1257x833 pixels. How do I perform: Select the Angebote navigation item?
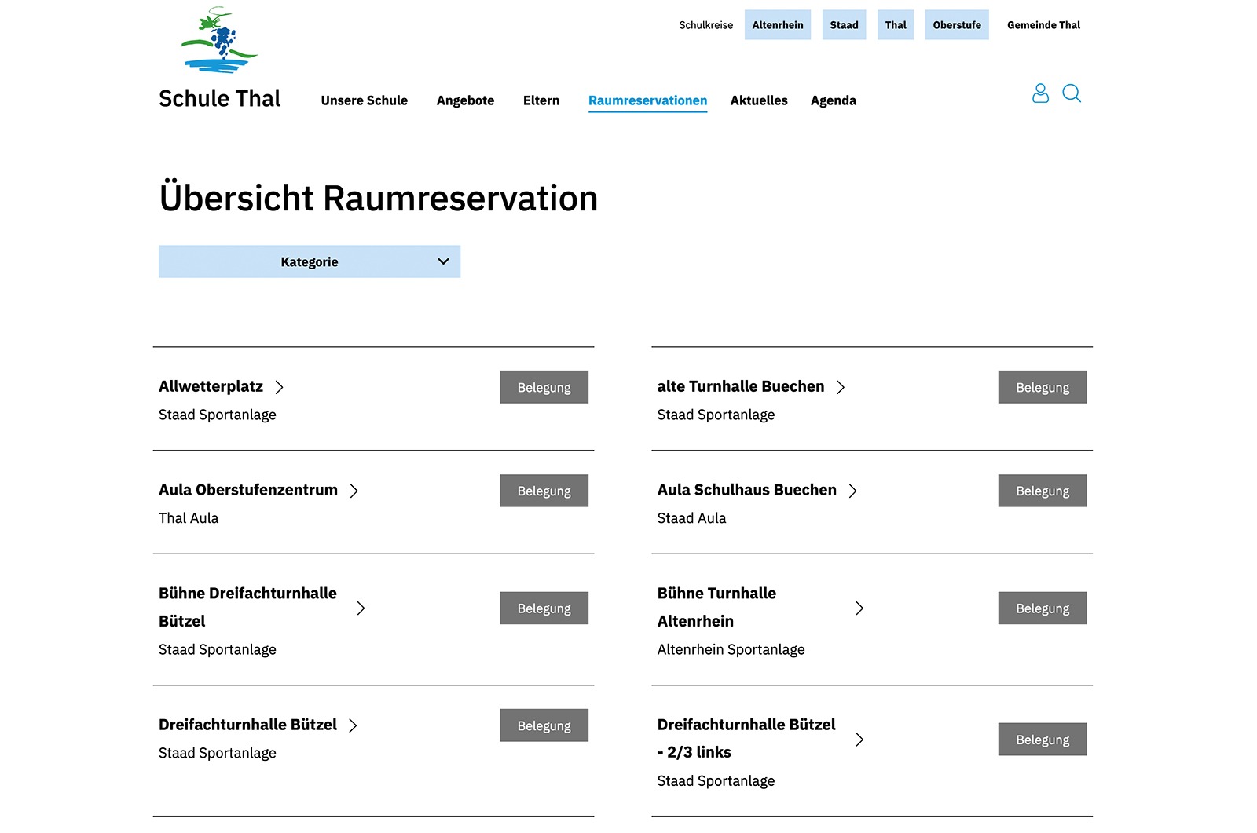pos(465,100)
